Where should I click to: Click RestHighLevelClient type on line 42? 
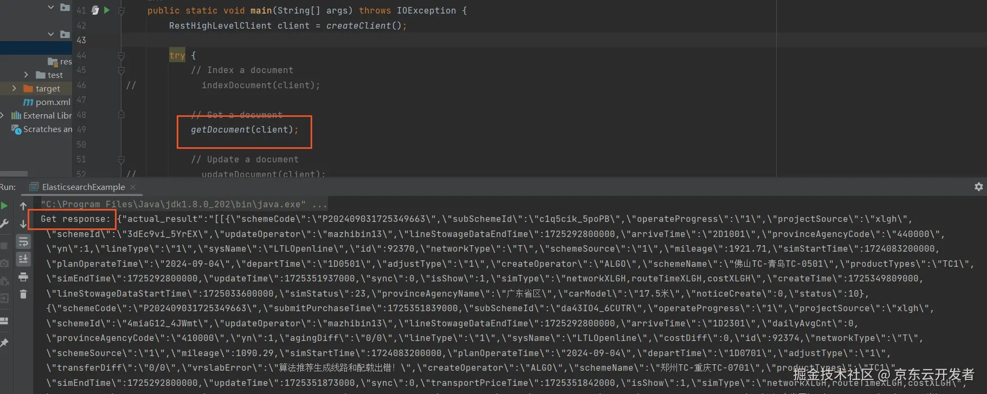click(x=220, y=25)
